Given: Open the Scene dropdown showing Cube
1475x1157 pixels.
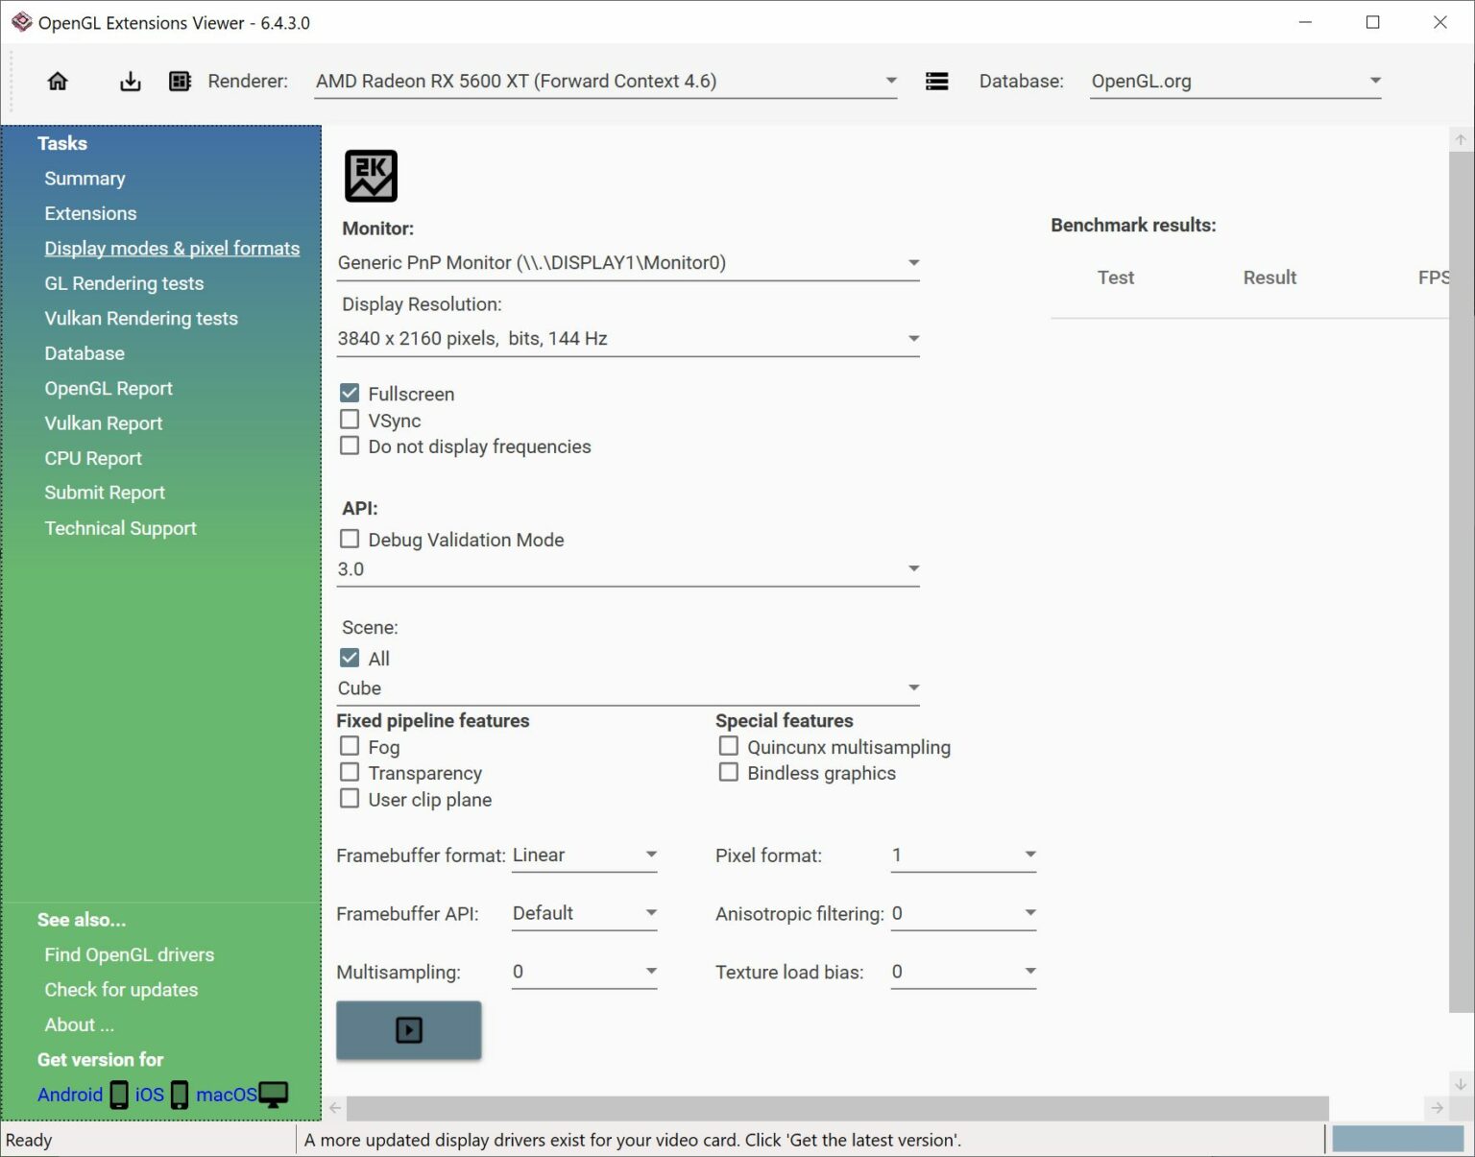Looking at the screenshot, I should [628, 687].
